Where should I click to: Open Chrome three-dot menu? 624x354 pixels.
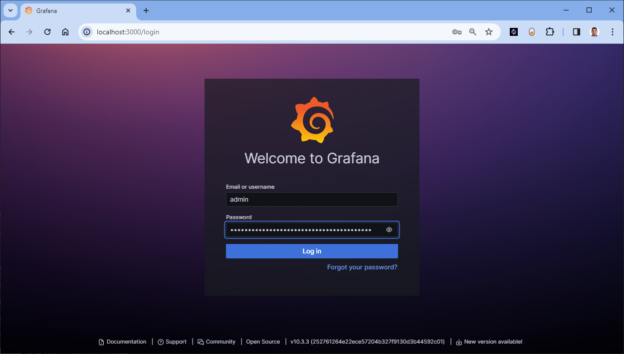pos(613,32)
